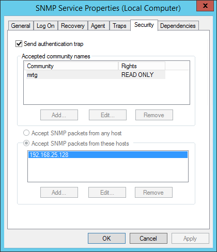
Task: Edit the selected host entry
Action: [107, 192]
